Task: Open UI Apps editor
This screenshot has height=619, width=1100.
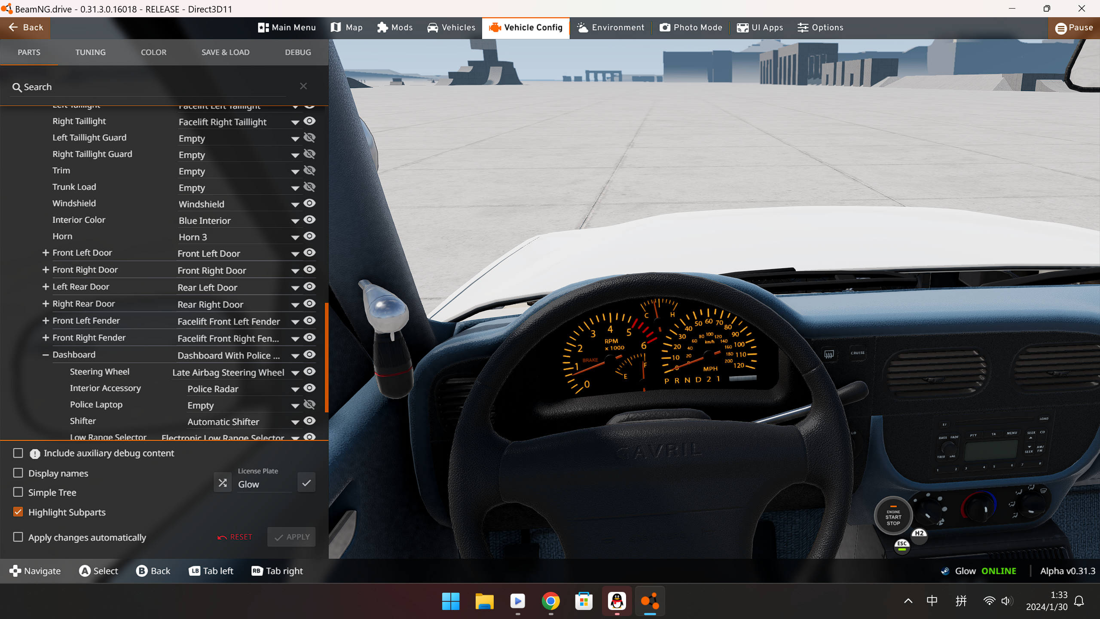Action: point(760,28)
